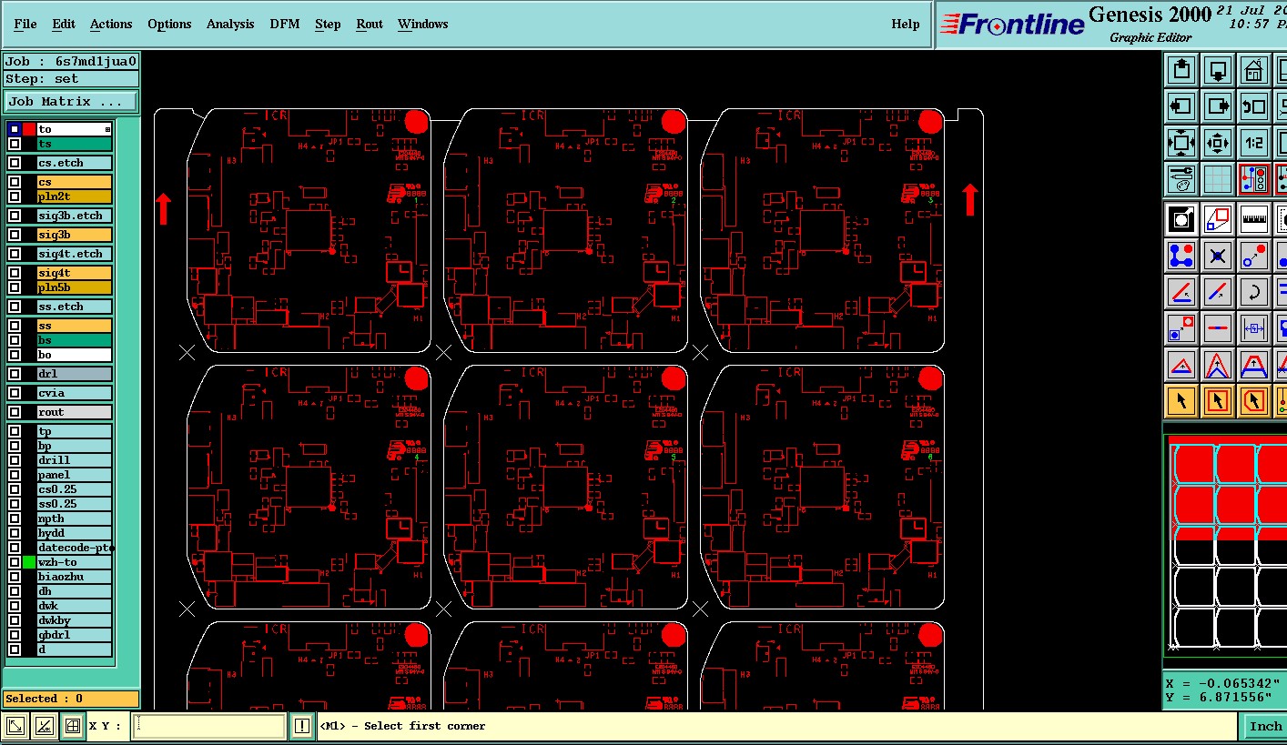Click the Inch units button
The width and height of the screenshot is (1287, 745).
tap(1264, 726)
